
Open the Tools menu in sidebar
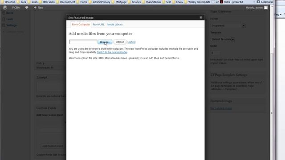(x=9, y=19)
